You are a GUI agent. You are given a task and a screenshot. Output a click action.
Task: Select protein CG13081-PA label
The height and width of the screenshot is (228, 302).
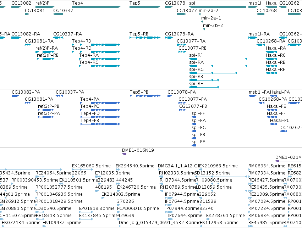point(39,99)
